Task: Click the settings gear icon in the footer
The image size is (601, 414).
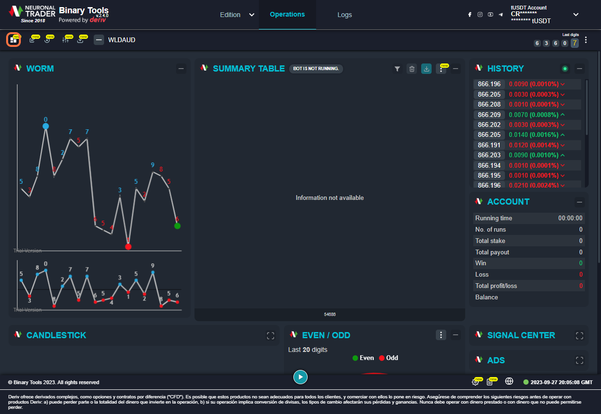Action: (x=476, y=382)
